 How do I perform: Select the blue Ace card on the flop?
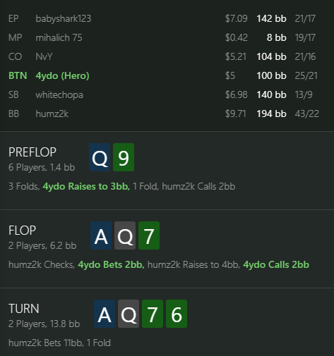pos(101,235)
